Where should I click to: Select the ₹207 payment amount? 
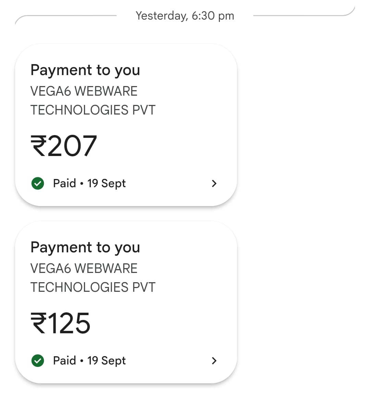[64, 146]
